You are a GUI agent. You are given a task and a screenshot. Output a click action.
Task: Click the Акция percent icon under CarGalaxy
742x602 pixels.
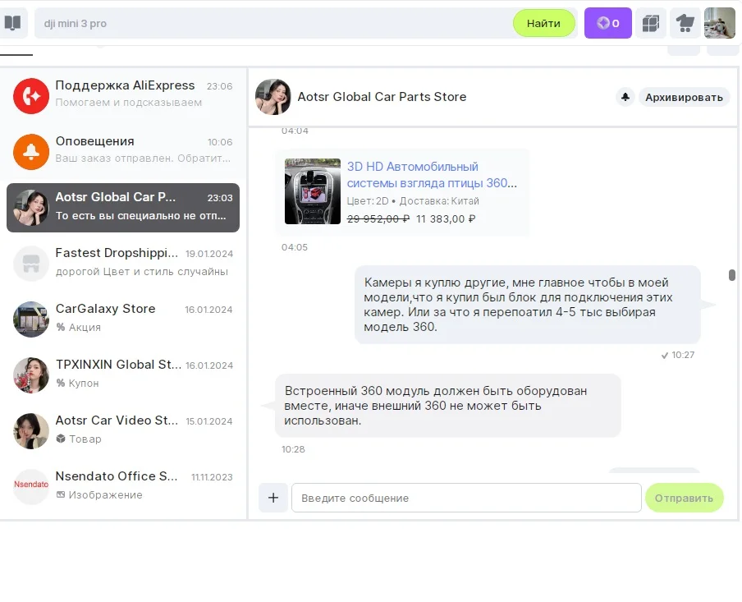coord(61,327)
